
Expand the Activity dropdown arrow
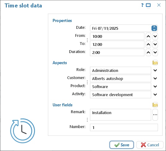(x=155, y=95)
